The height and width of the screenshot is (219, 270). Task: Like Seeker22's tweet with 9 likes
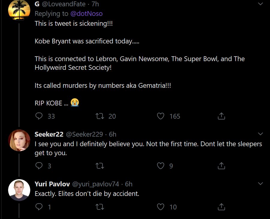(161, 165)
